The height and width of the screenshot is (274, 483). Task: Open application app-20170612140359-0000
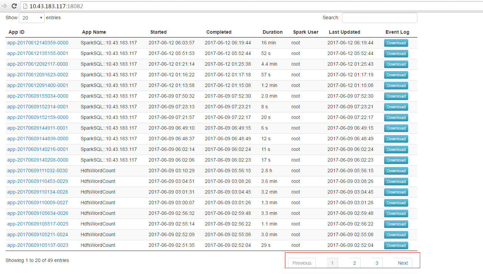(38, 43)
